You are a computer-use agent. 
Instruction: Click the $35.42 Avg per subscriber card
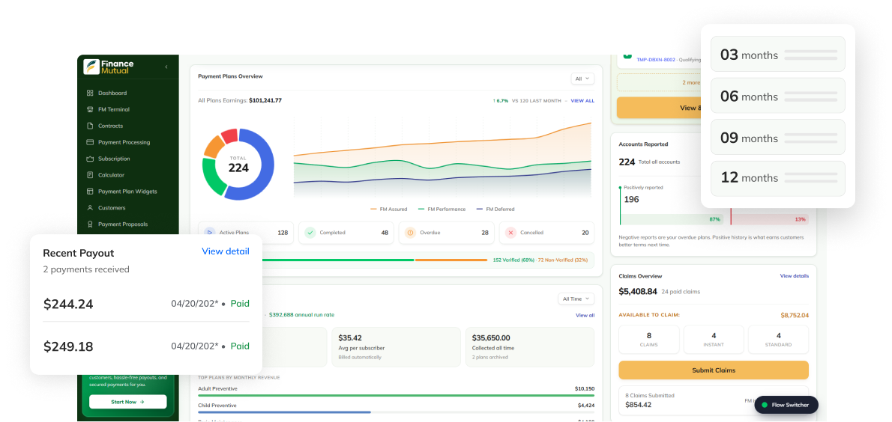[x=396, y=346]
